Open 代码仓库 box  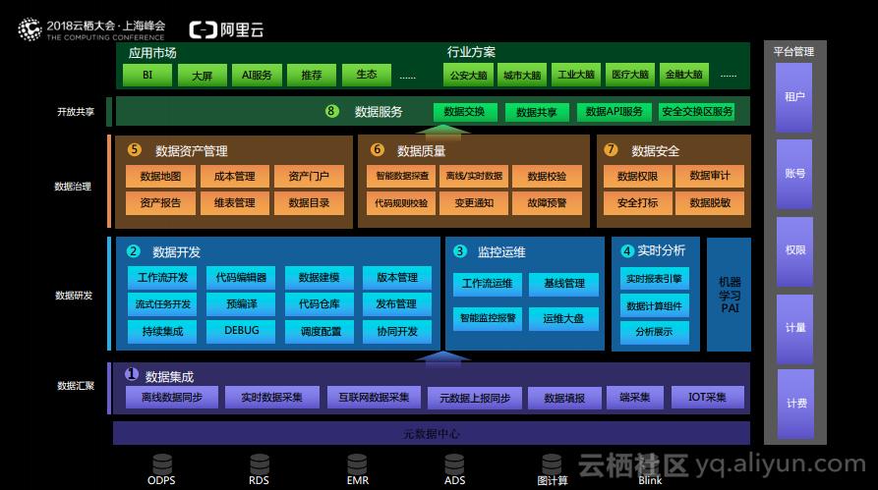point(320,304)
